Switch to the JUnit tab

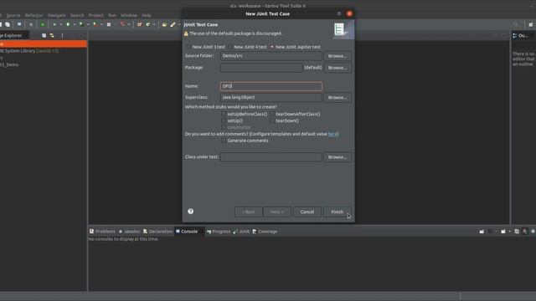coord(241,232)
